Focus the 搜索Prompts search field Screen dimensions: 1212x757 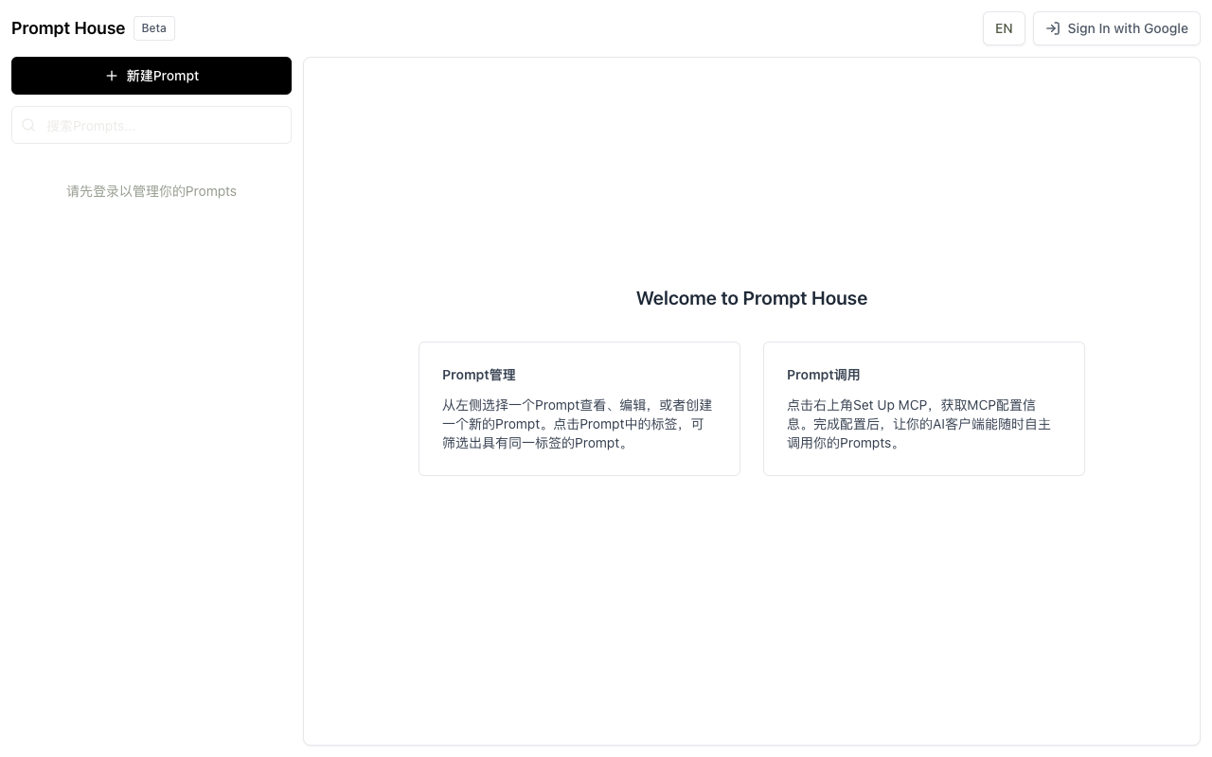click(x=151, y=125)
